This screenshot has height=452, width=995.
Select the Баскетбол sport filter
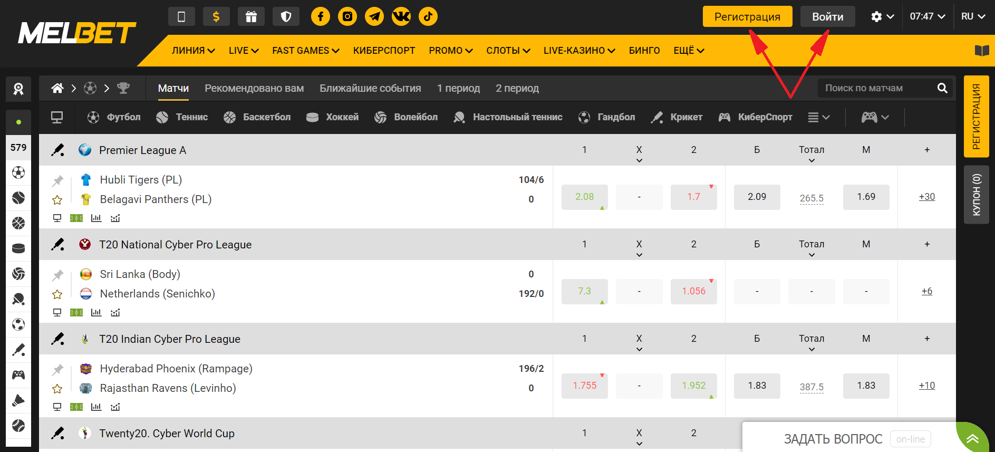257,117
